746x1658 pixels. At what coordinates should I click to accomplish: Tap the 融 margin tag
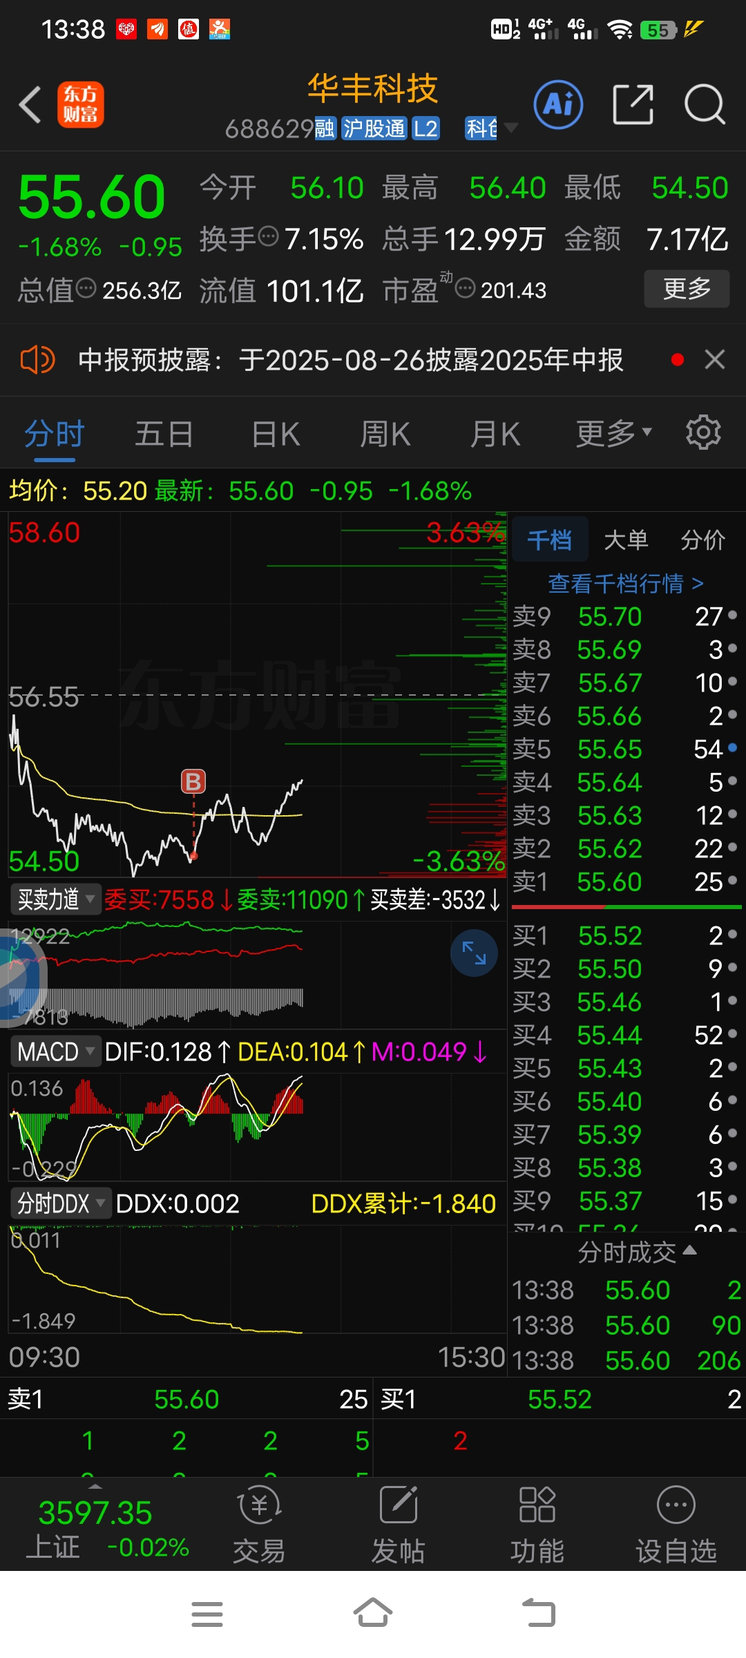(325, 128)
